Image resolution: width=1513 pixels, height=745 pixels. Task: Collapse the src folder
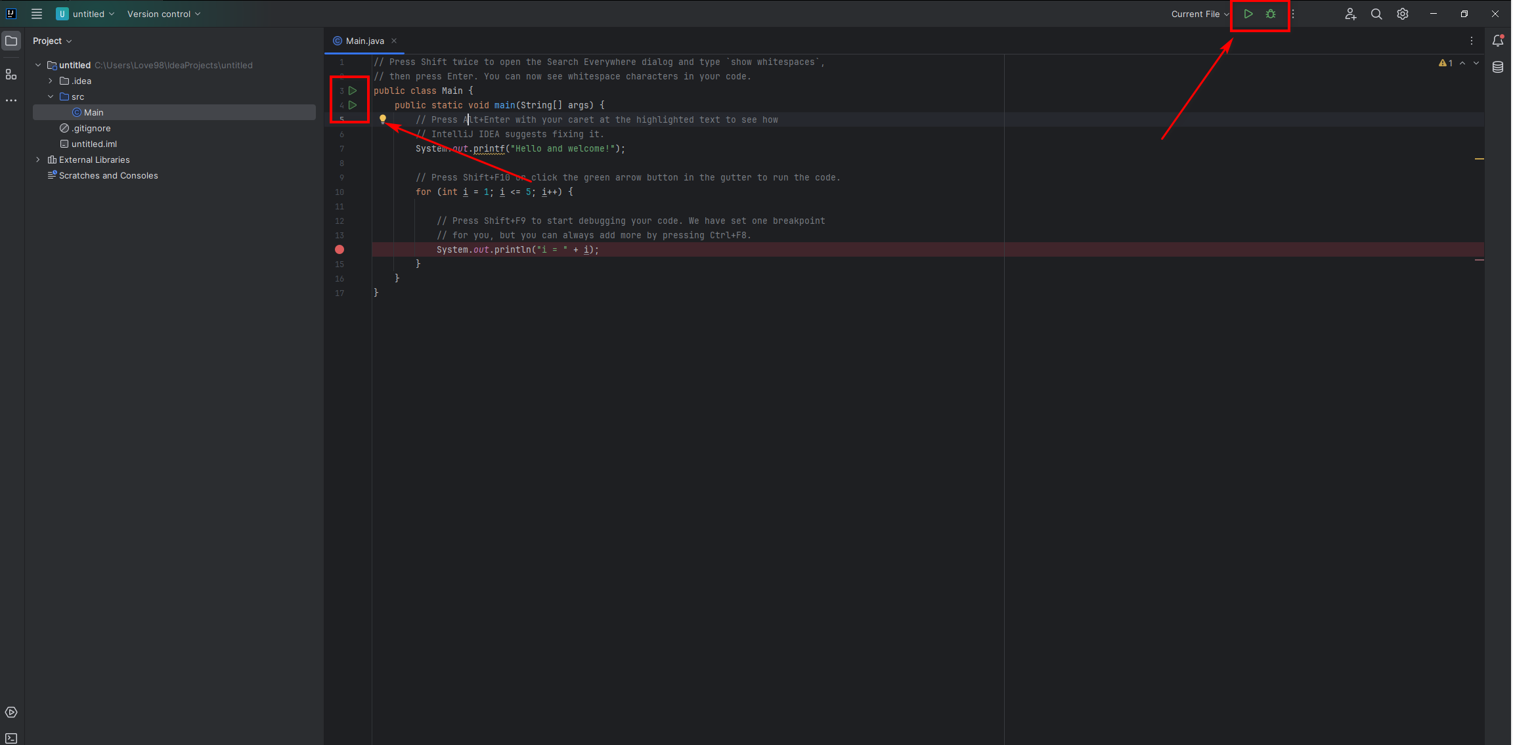pyautogui.click(x=51, y=96)
